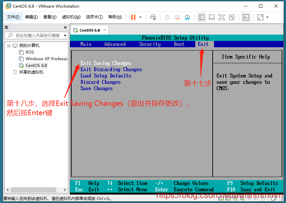This screenshot has height=203, width=286.
Task: Select 我的计算机 in the library tree
Action: pos(29,46)
